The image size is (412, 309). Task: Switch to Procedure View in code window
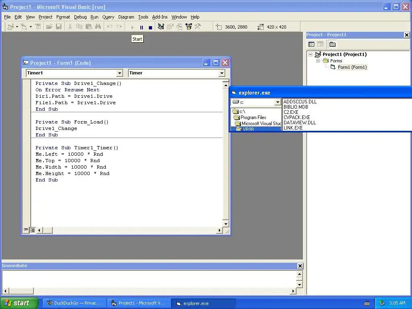pos(25,230)
